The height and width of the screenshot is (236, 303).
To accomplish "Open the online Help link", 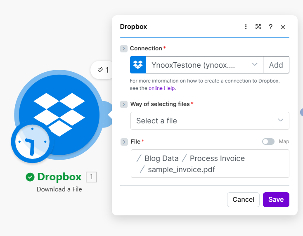I will pyautogui.click(x=162, y=88).
